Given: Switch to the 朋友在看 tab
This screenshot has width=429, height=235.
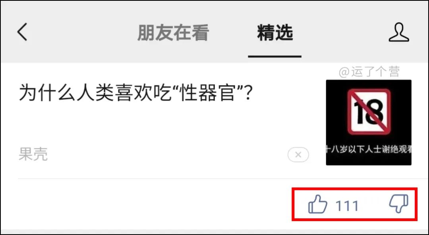Looking at the screenshot, I should click(173, 33).
